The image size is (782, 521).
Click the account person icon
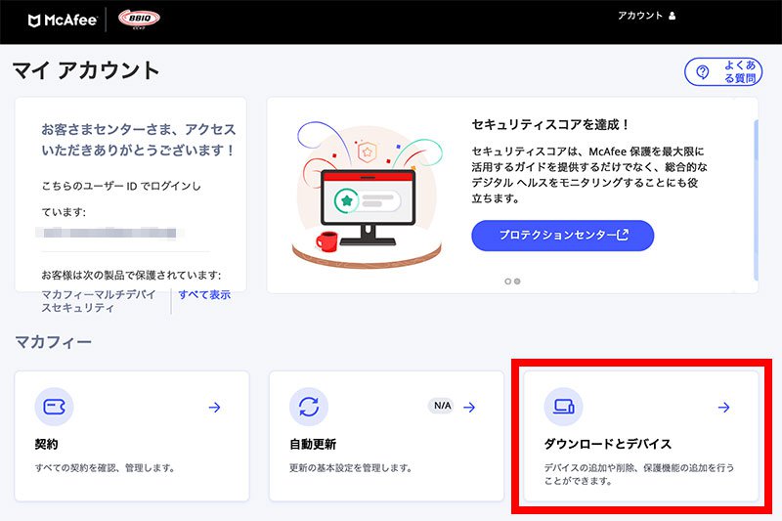[672, 16]
